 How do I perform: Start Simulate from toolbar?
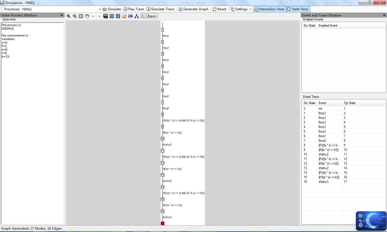coord(112,9)
